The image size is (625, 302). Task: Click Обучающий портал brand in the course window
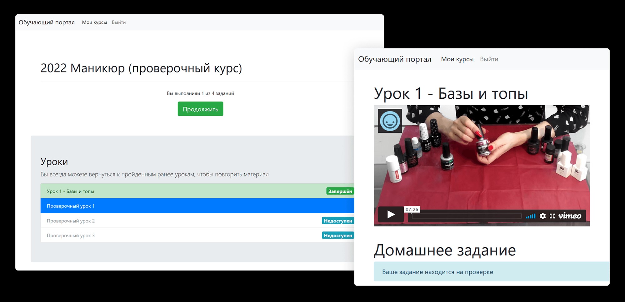[x=47, y=22]
